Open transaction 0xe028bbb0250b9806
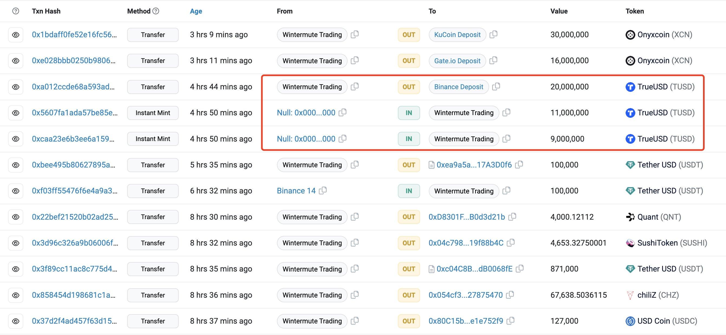The height and width of the screenshot is (335, 726). (74, 61)
